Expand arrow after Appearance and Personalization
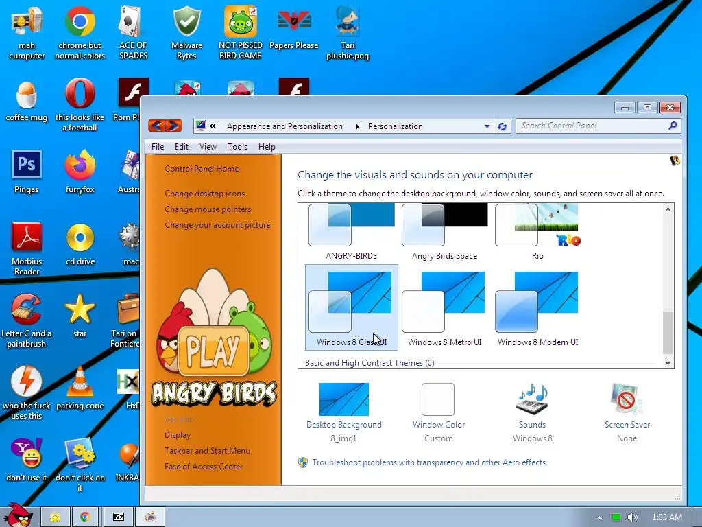This screenshot has height=527, width=702. [357, 126]
